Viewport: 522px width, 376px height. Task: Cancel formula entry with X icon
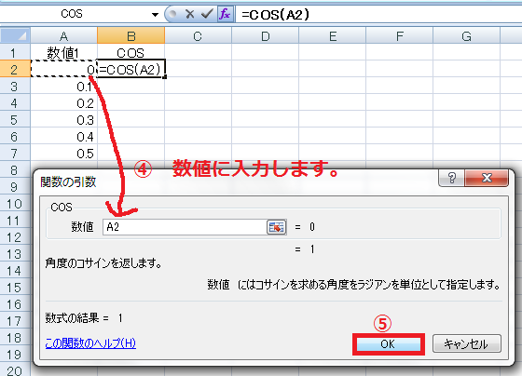[189, 14]
